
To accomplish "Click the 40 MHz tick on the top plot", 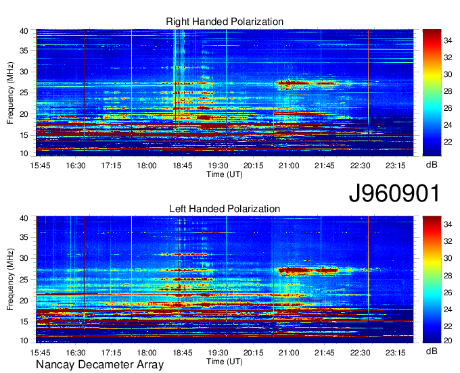I will click(x=24, y=31).
